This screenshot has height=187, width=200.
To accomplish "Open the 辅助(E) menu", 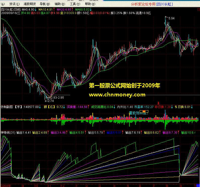I will (60, 4).
